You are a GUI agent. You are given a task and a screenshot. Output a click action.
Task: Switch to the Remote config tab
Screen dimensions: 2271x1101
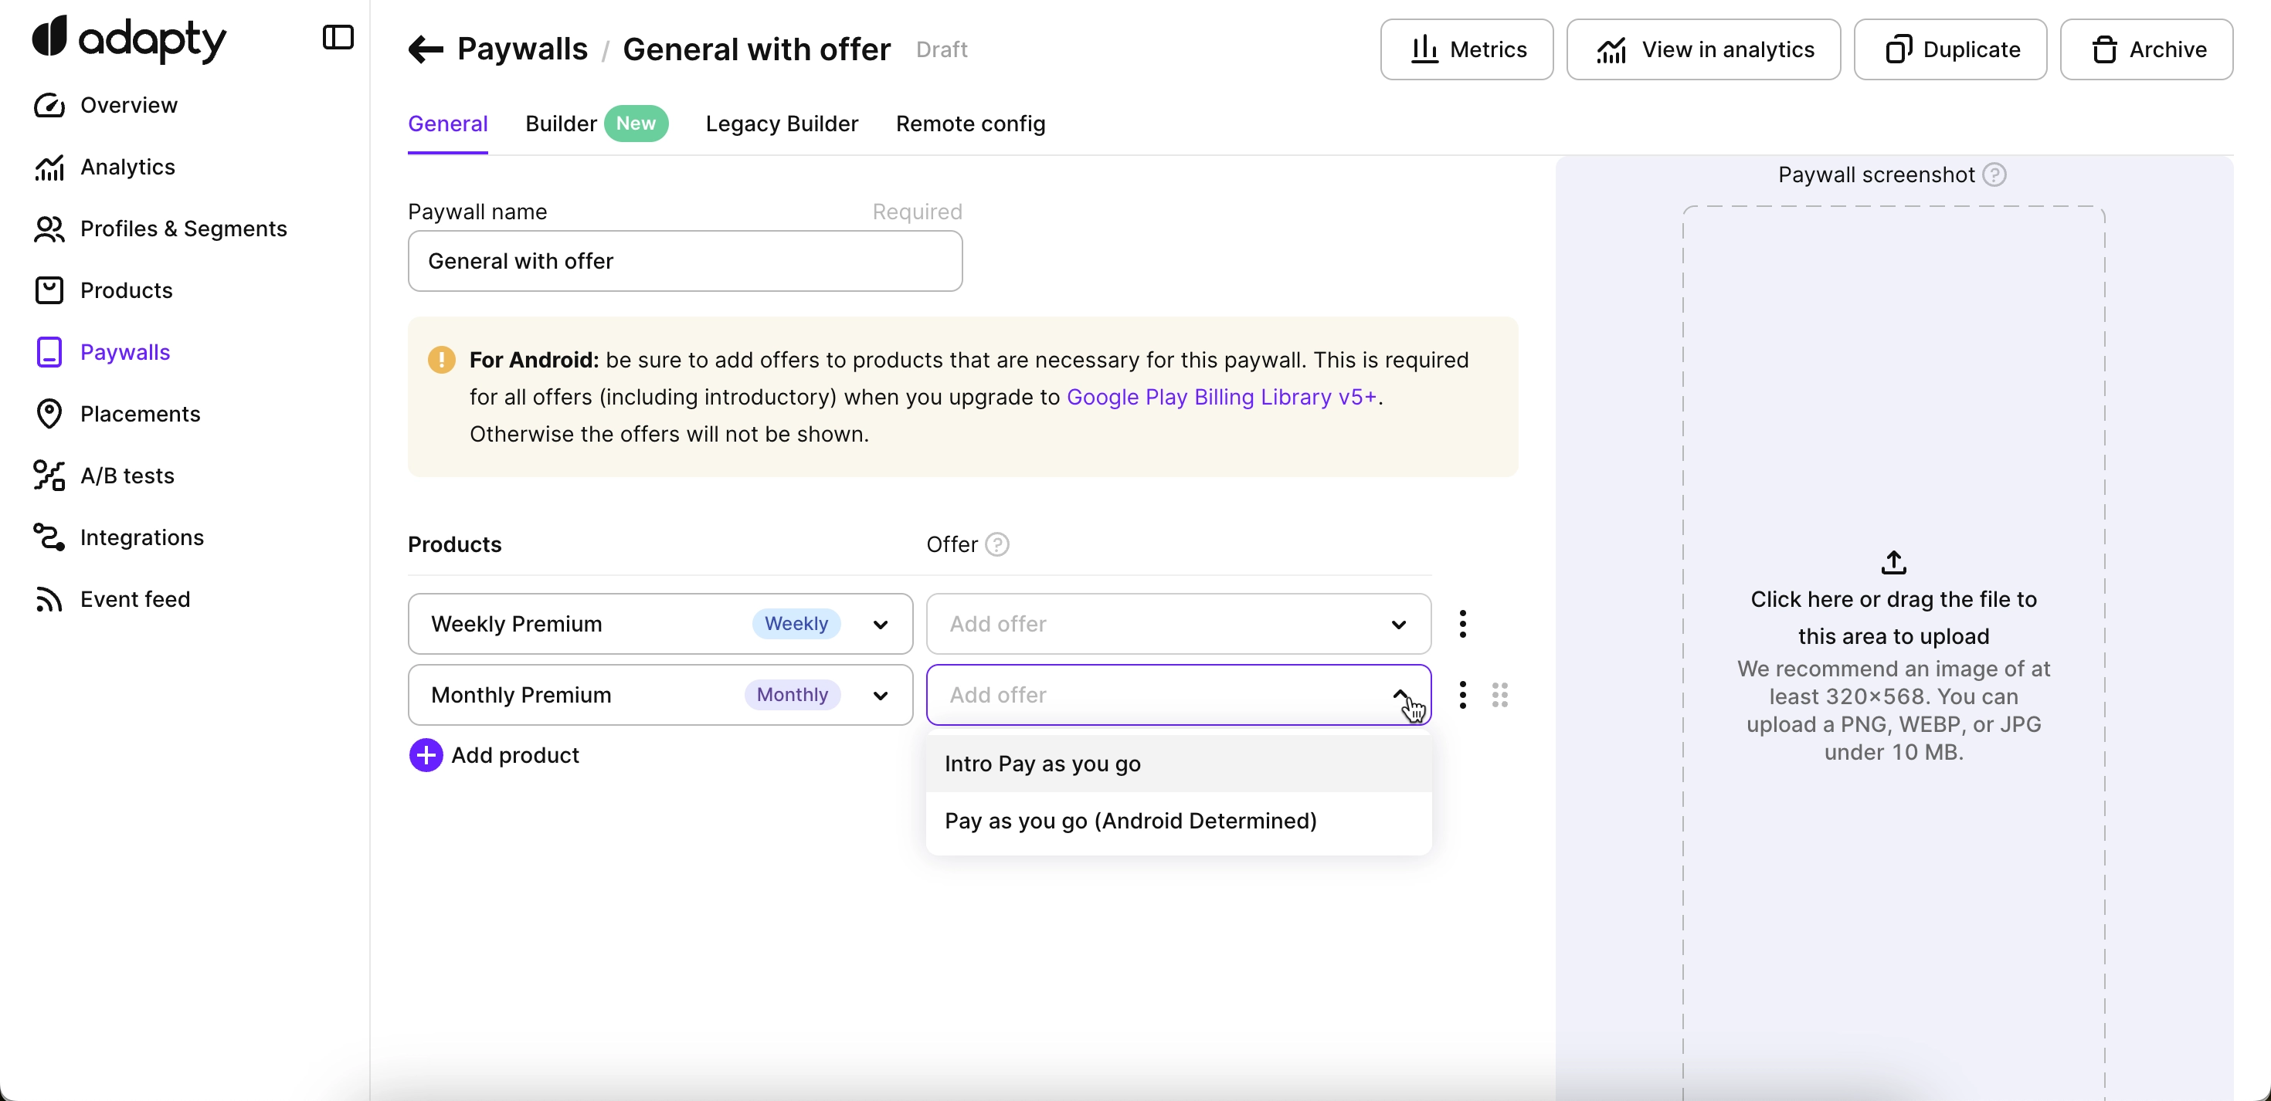pyautogui.click(x=969, y=124)
